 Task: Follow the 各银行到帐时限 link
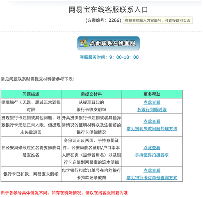pyautogui.click(x=152, y=110)
